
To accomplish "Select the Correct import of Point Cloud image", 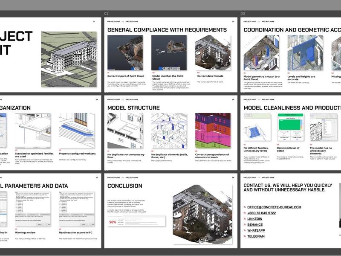I will click(125, 52).
